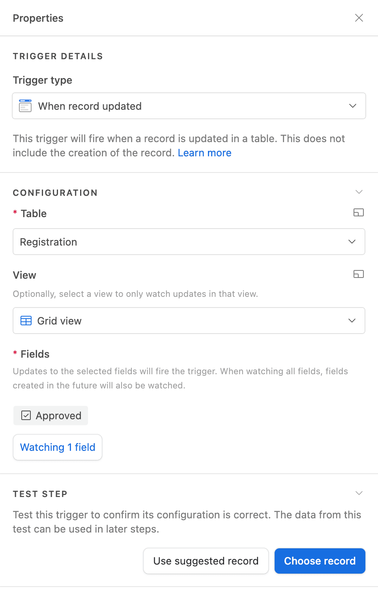
Task: Click the Grid view table icon
Action: tap(26, 321)
